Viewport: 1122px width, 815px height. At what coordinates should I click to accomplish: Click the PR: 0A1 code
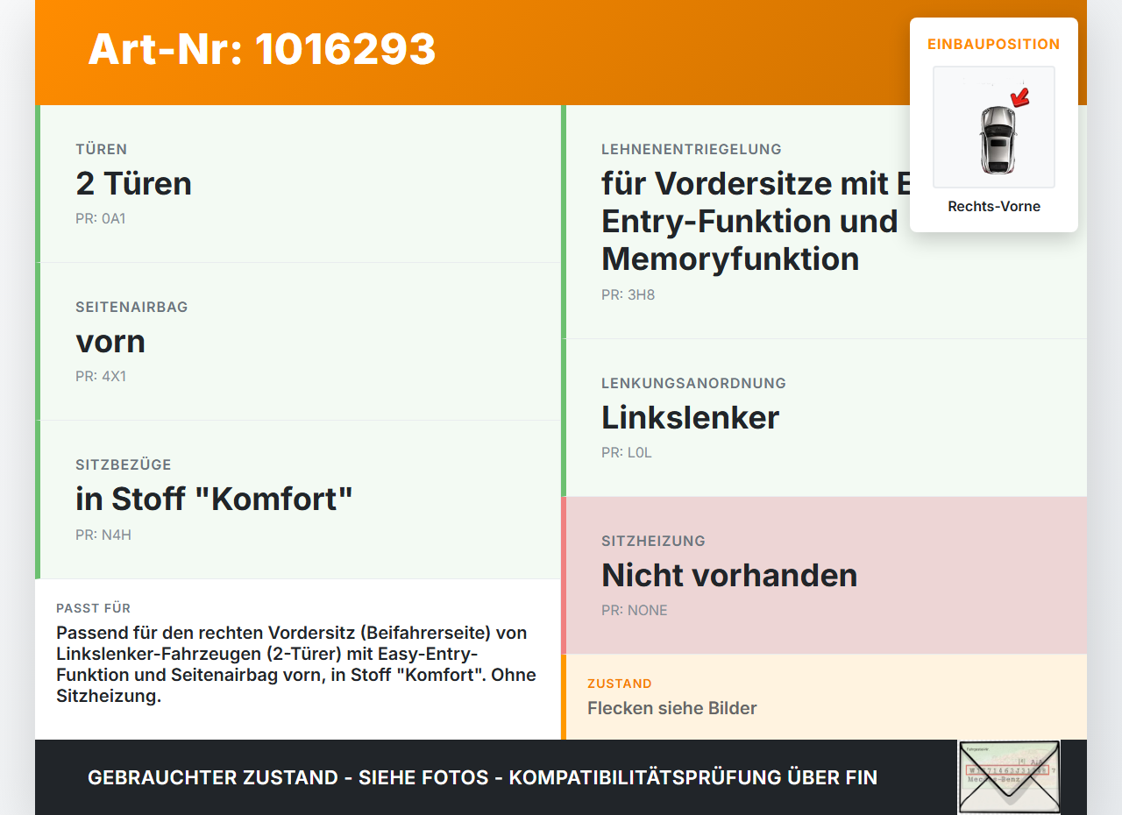[101, 218]
